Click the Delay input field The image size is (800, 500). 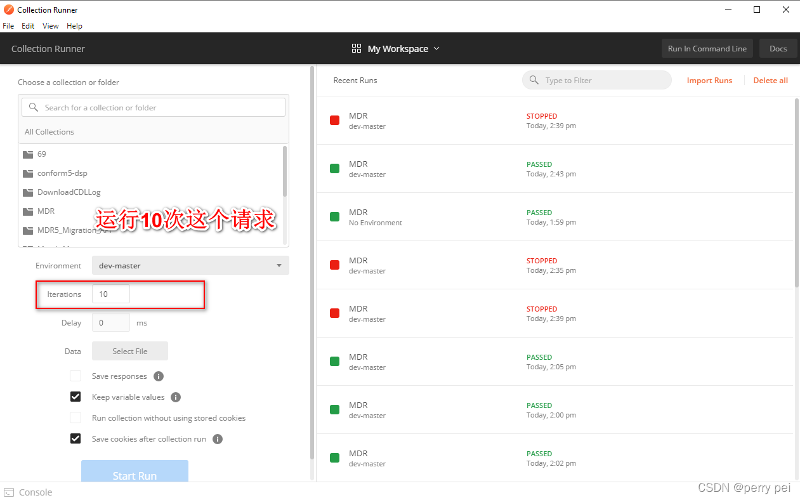coord(111,322)
